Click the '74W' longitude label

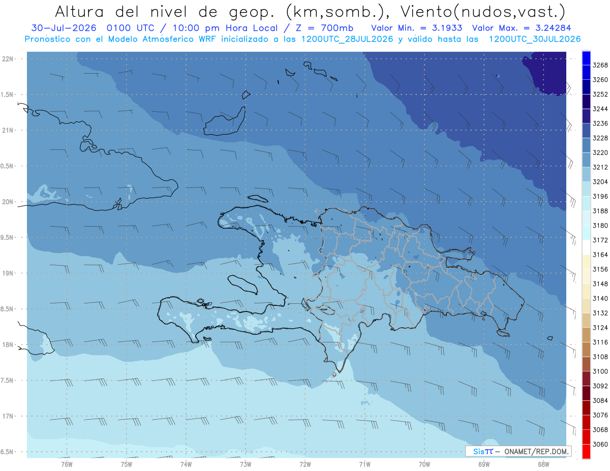[x=186, y=464]
